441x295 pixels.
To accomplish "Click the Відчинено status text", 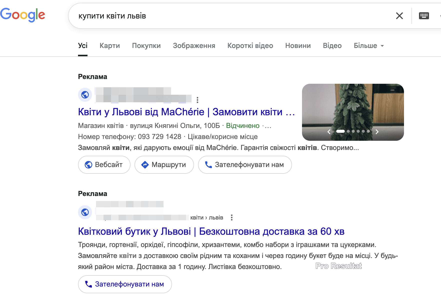I will [243, 125].
